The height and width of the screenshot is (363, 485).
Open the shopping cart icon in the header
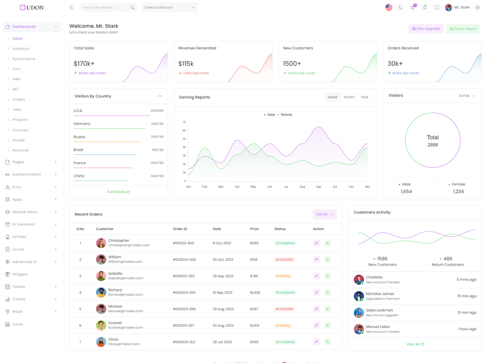coord(413,7)
